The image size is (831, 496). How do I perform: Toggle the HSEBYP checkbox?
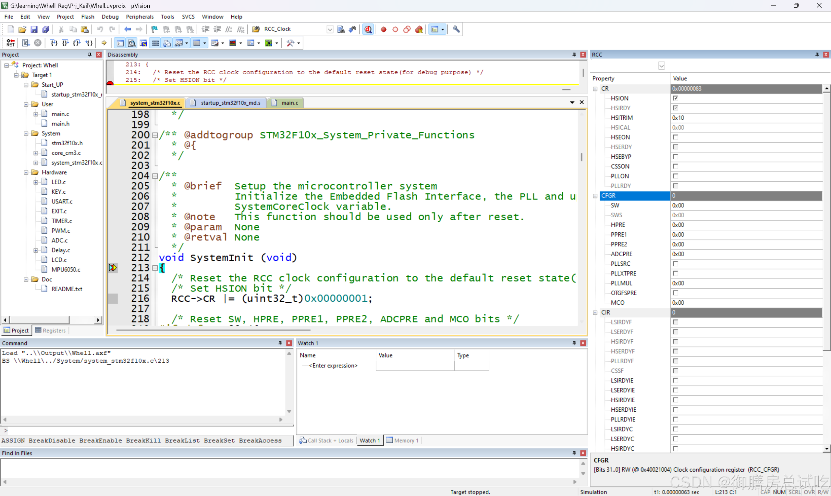[x=675, y=156]
